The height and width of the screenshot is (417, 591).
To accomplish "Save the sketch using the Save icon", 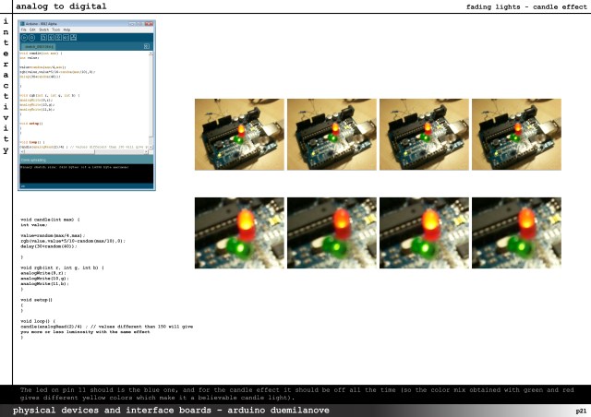I will click(56, 37).
